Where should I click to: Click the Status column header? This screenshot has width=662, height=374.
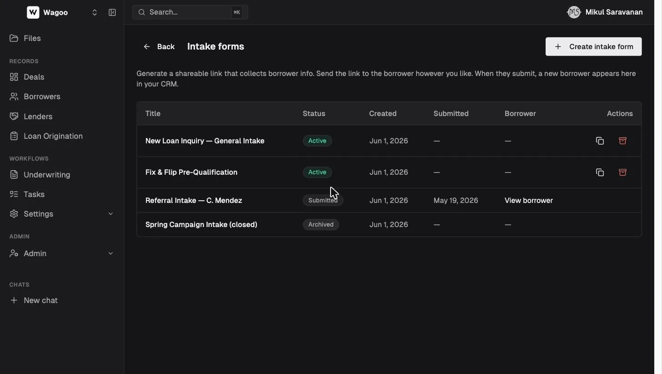(314, 113)
